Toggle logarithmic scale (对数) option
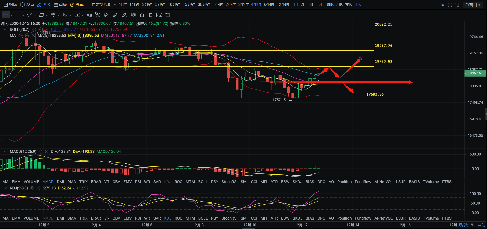Viewport: 487px width, 229px height. point(464,225)
